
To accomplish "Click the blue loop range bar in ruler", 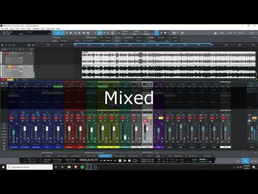I will 143,44.
